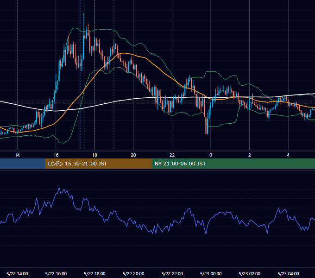Click the London 15:30-21:00 JST session band
Image resolution: width=315 pixels, height=278 pixels.
click(x=98, y=164)
